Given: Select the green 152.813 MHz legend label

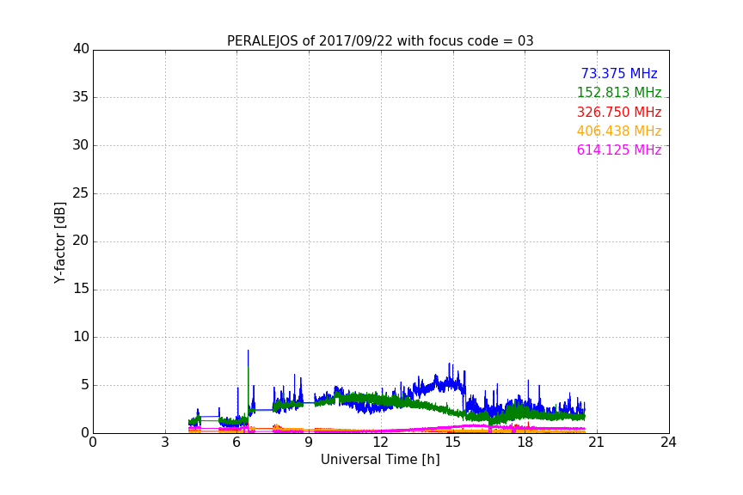Looking at the screenshot, I should coord(619,92).
